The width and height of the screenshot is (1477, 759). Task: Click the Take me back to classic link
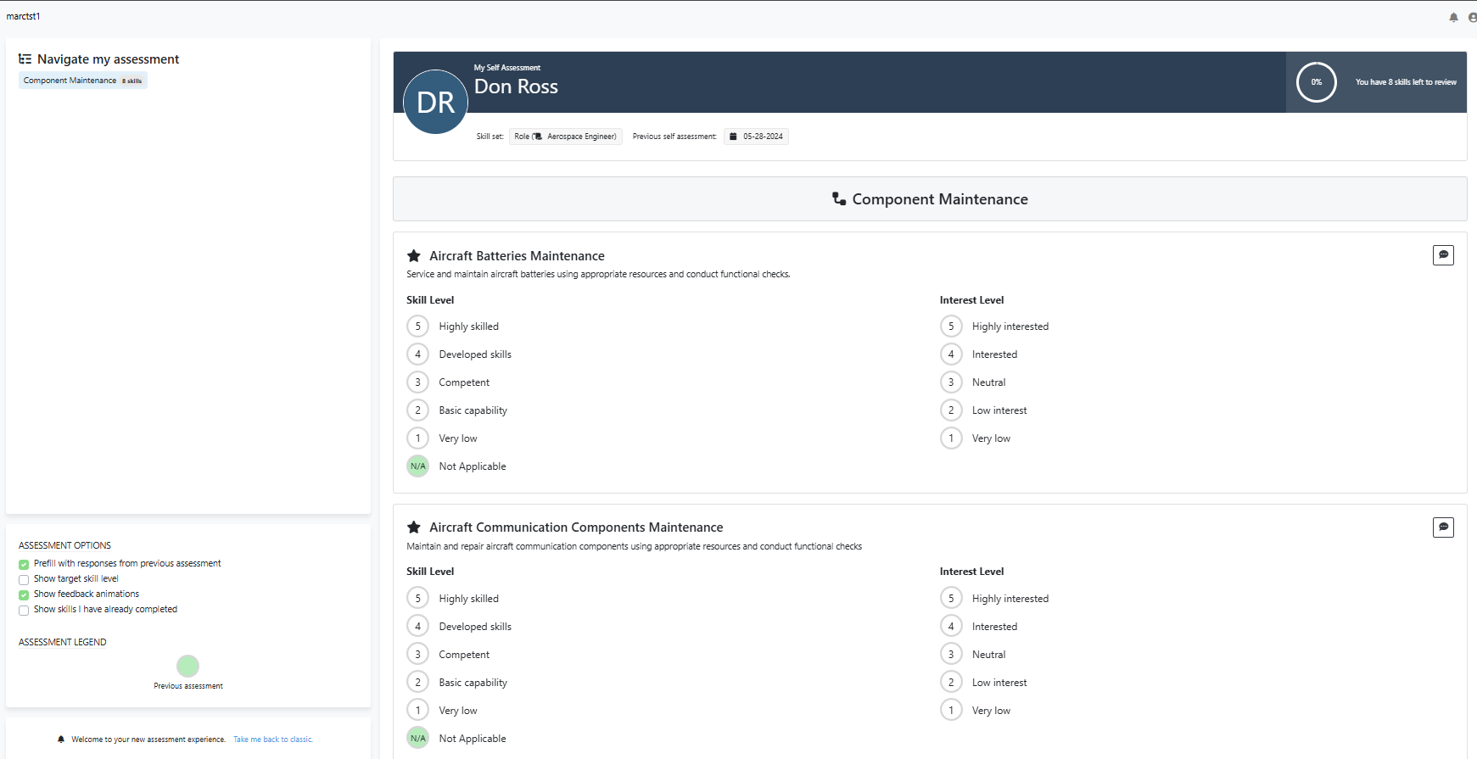pos(273,739)
